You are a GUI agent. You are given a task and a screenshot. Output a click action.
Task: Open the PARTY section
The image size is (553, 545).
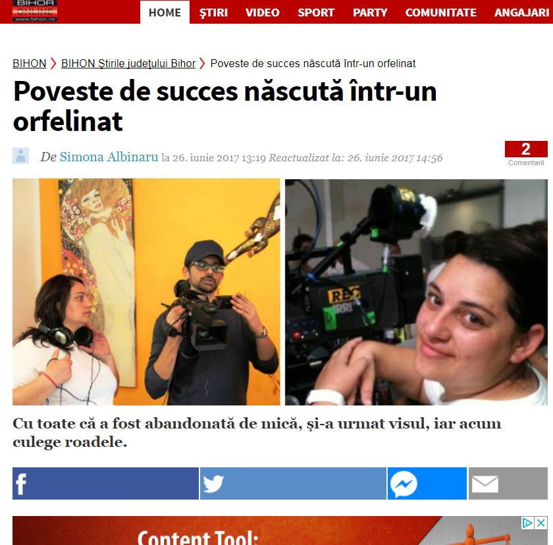click(370, 13)
